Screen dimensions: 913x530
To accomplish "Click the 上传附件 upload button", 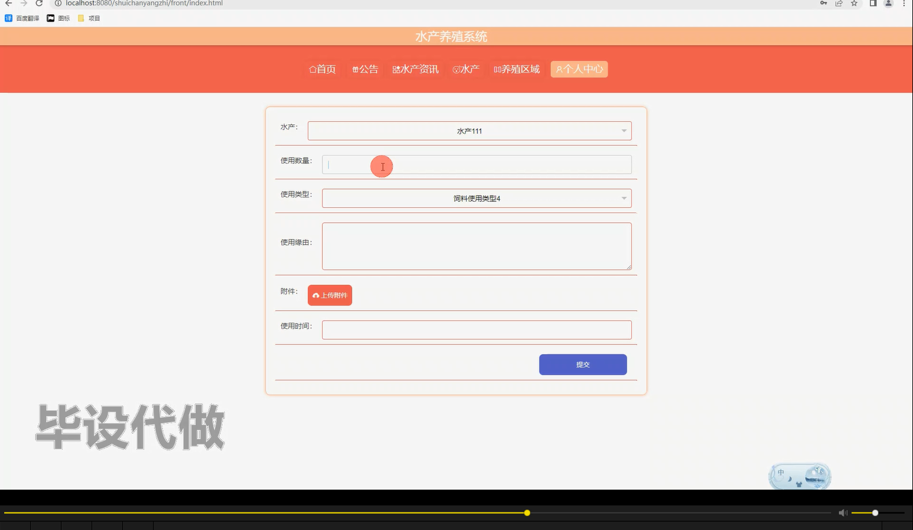I will 329,295.
